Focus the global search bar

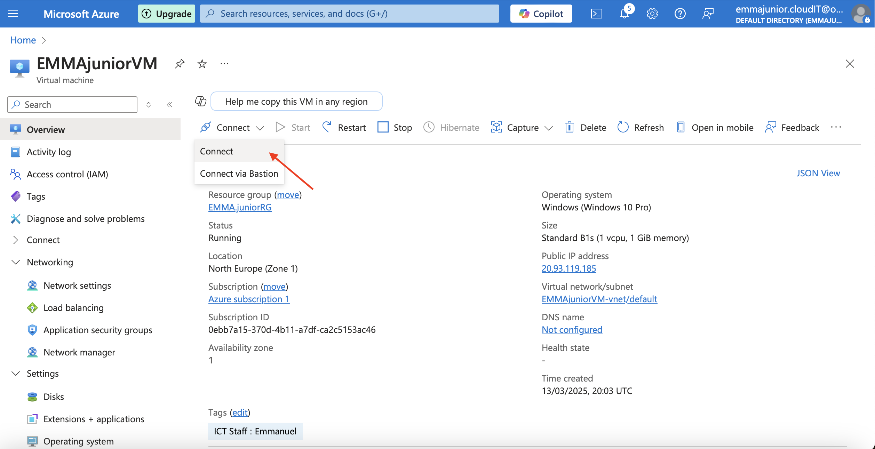pos(350,14)
